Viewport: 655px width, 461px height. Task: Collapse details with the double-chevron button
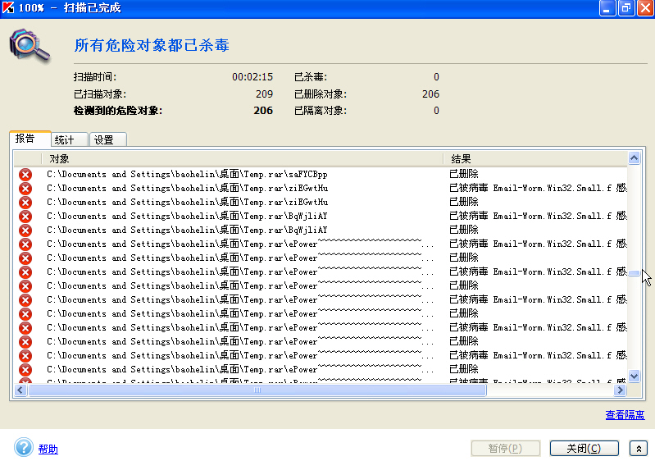tap(639, 449)
